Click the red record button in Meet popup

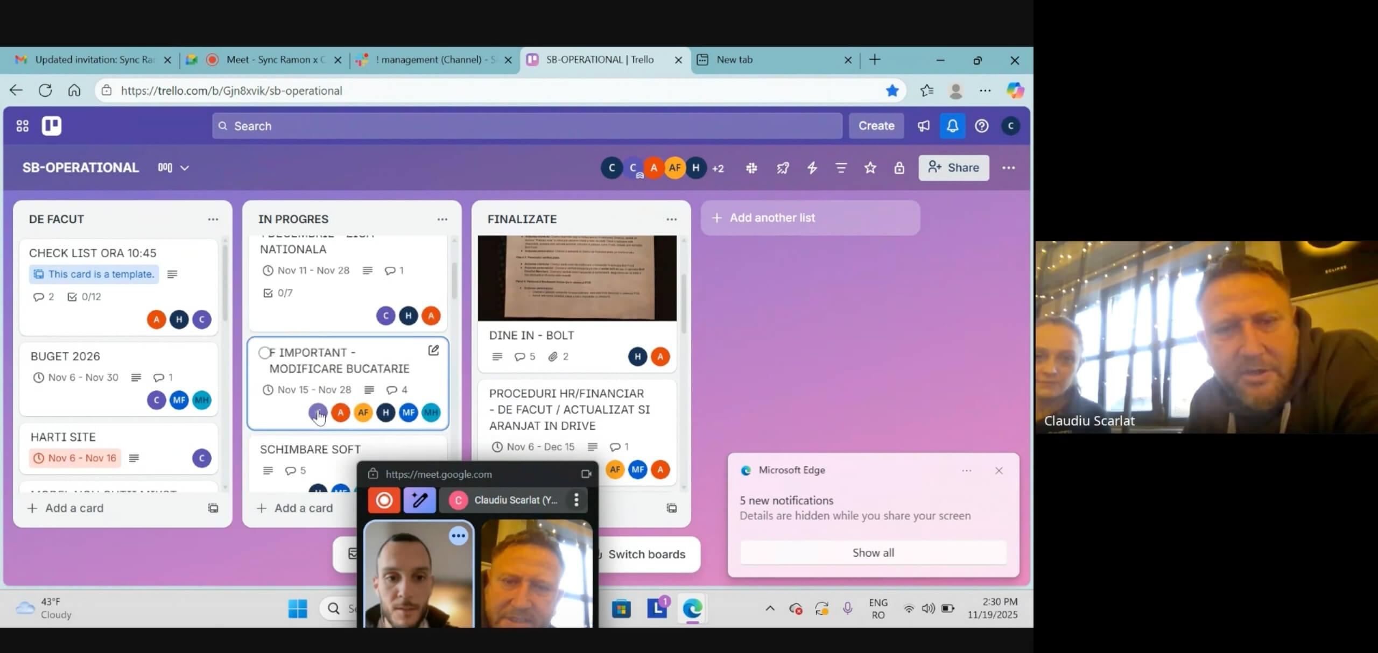(x=384, y=500)
